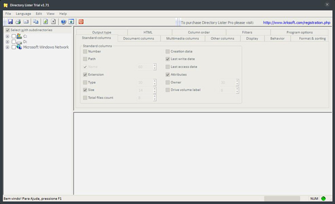Switch to the Output type tab

[102, 32]
